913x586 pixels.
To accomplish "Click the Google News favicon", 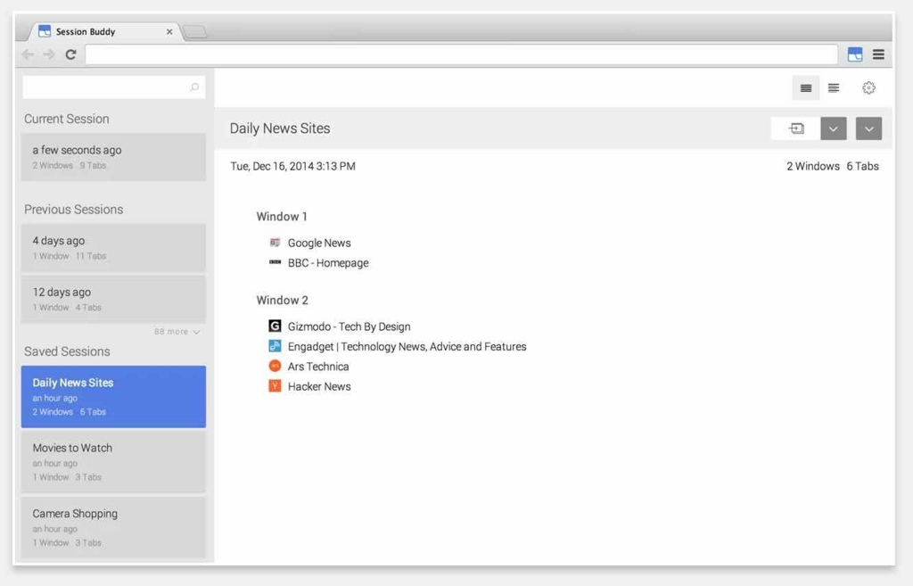I will [275, 243].
